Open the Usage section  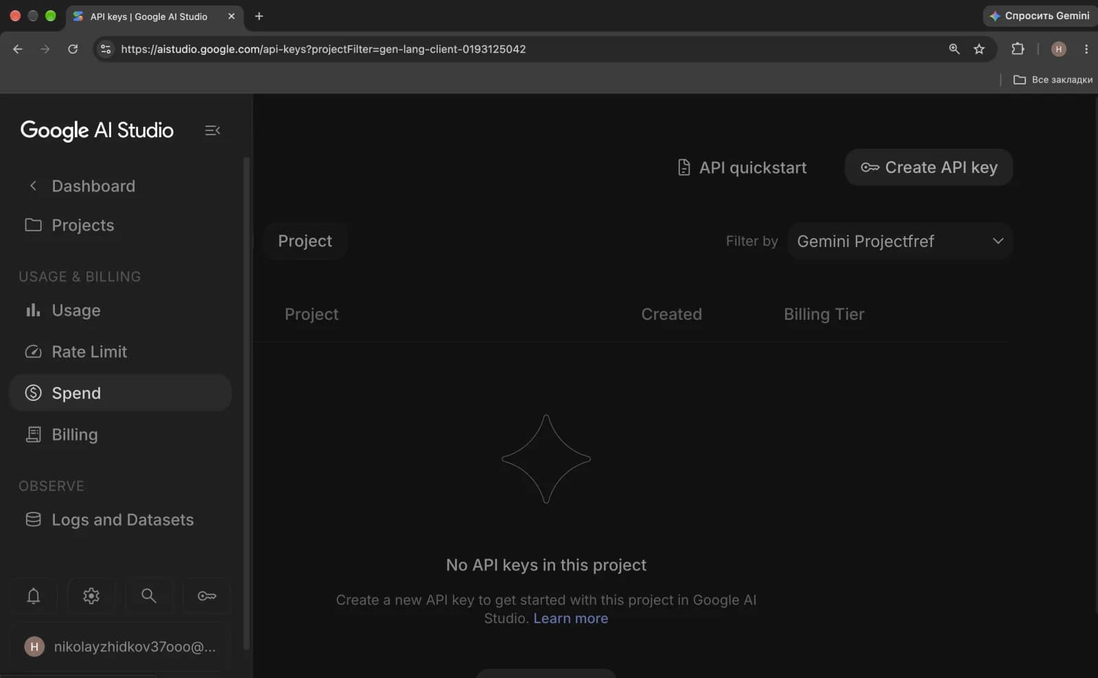[76, 310]
